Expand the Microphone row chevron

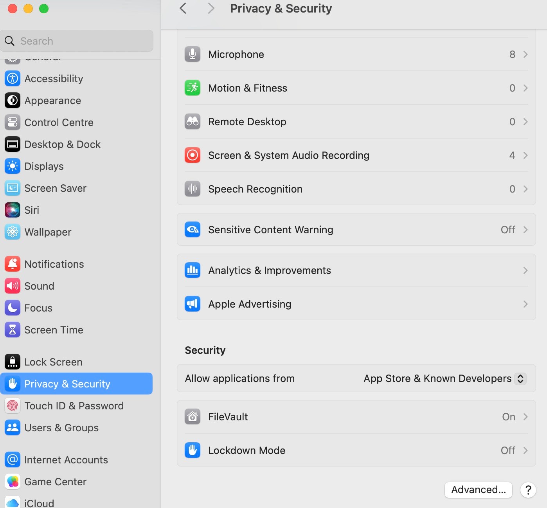point(525,54)
